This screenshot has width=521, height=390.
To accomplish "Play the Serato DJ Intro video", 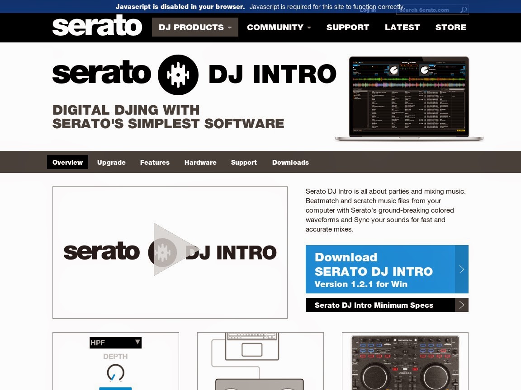I will [170, 252].
